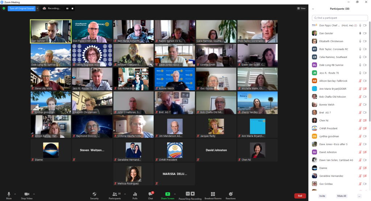Click the red End meeting button

(x=300, y=196)
